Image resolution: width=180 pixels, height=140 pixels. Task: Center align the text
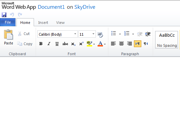(121, 44)
